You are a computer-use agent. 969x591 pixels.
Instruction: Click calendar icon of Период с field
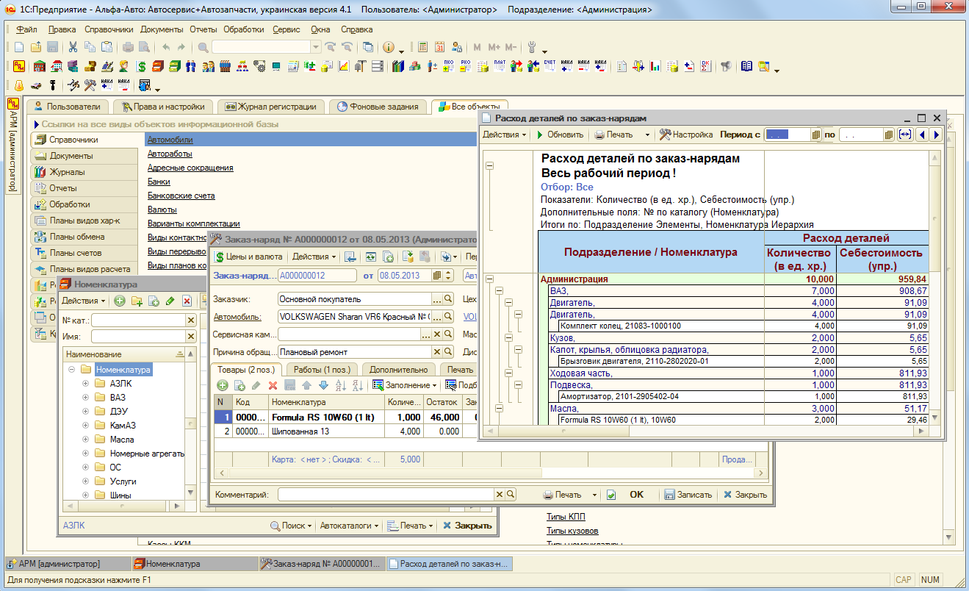[x=815, y=135]
